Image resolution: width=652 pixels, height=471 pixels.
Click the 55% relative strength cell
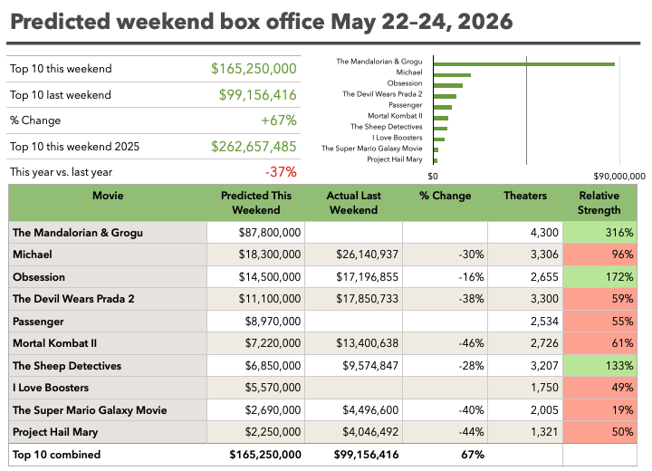(x=600, y=322)
